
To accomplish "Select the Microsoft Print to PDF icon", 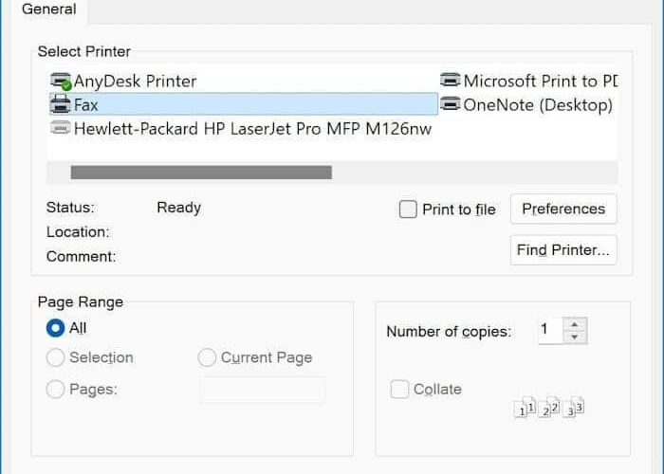I will [x=451, y=80].
